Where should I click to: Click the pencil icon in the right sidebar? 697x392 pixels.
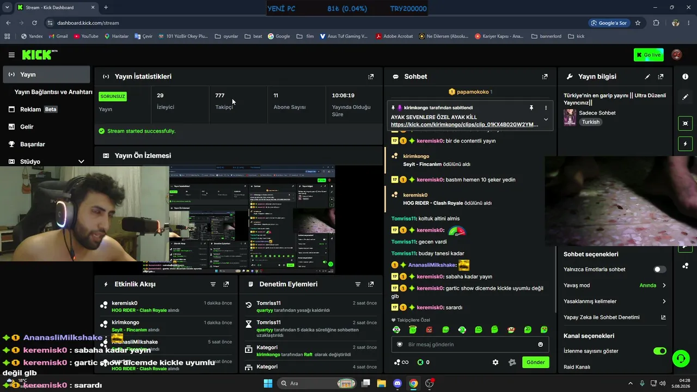point(685,97)
